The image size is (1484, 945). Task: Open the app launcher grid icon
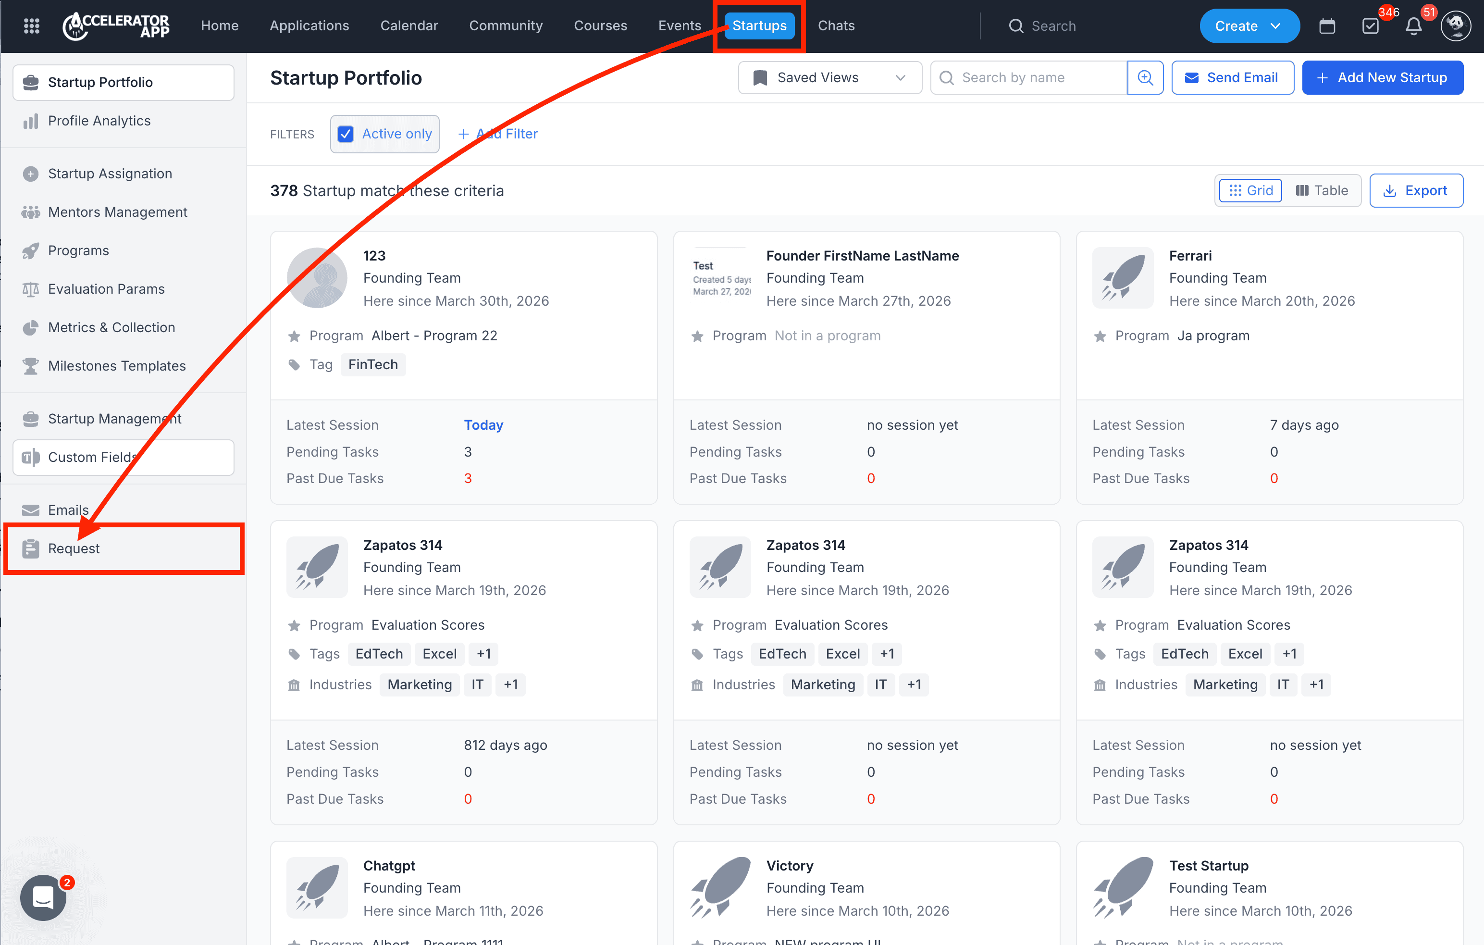(x=31, y=26)
